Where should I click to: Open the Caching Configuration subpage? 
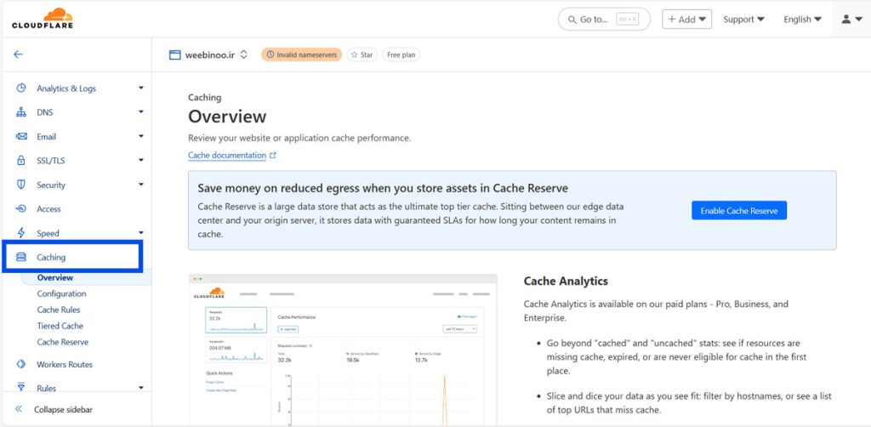pyautogui.click(x=61, y=293)
